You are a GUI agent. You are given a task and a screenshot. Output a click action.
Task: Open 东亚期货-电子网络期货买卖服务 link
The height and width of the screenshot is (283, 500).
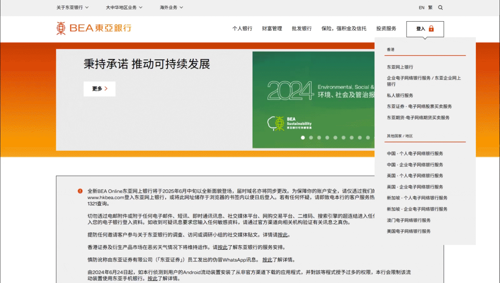click(418, 117)
